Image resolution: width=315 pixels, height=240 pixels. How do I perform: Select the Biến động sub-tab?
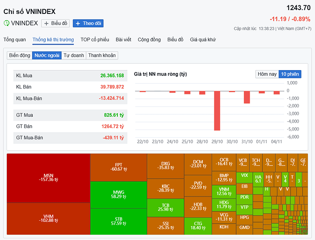click(20, 55)
